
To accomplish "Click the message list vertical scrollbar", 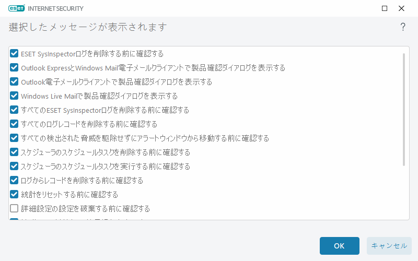I will pyautogui.click(x=403, y=110).
